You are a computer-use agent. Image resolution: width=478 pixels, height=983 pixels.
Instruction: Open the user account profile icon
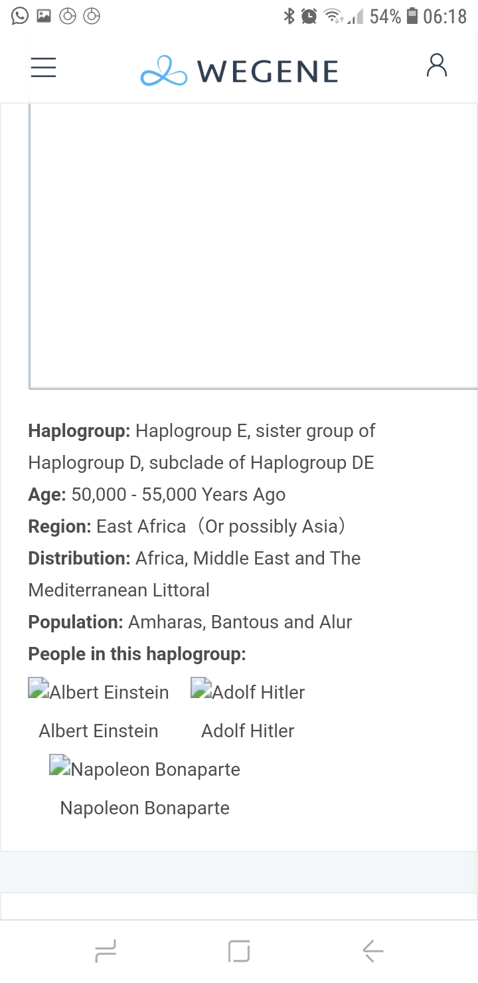tap(436, 66)
